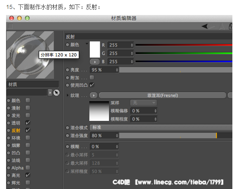Click the 亮度 animation dot toggle
234x189 pixels.
tap(67, 70)
